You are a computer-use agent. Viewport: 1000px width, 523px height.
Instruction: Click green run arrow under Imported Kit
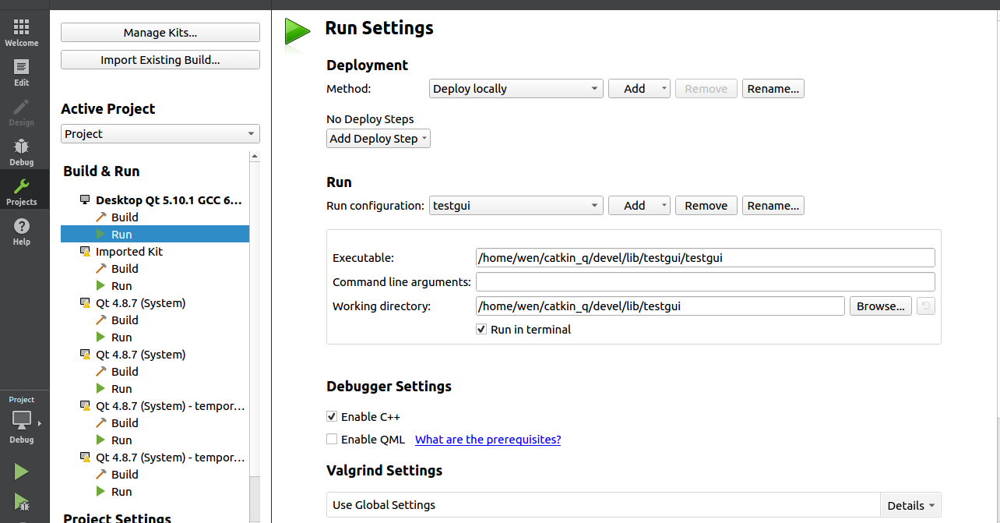[100, 286]
